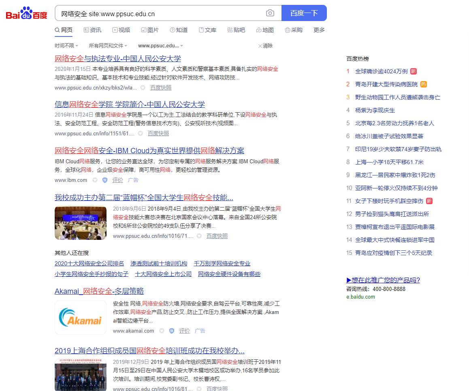
Task: Open result 信息网络安全学院 学院简介
Action: click(x=130, y=104)
